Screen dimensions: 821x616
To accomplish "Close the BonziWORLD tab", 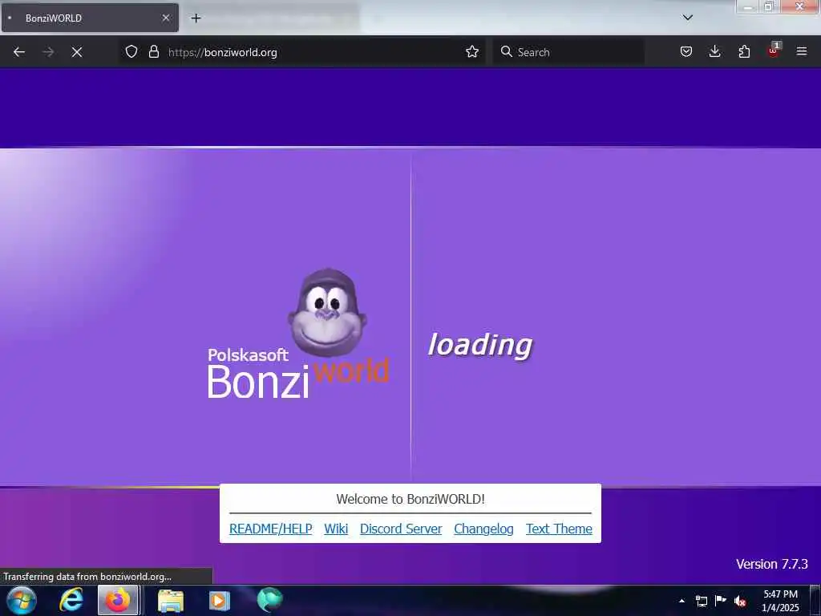I will pos(165,18).
